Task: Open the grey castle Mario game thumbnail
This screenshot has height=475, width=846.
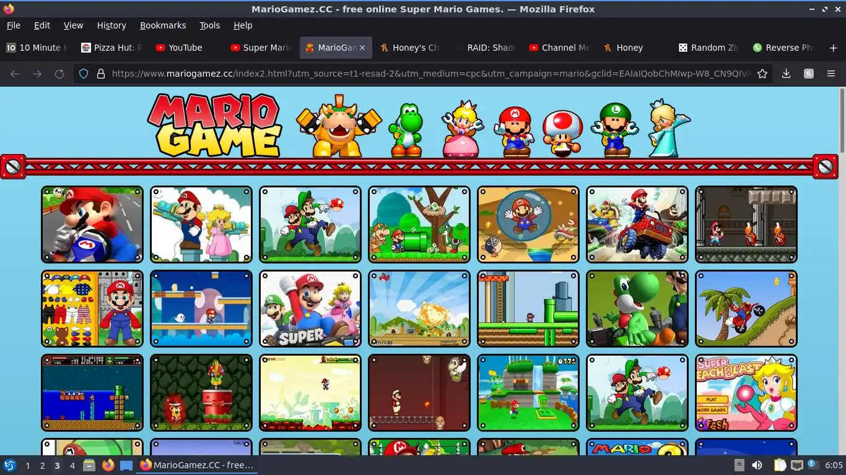Action: [746, 225]
